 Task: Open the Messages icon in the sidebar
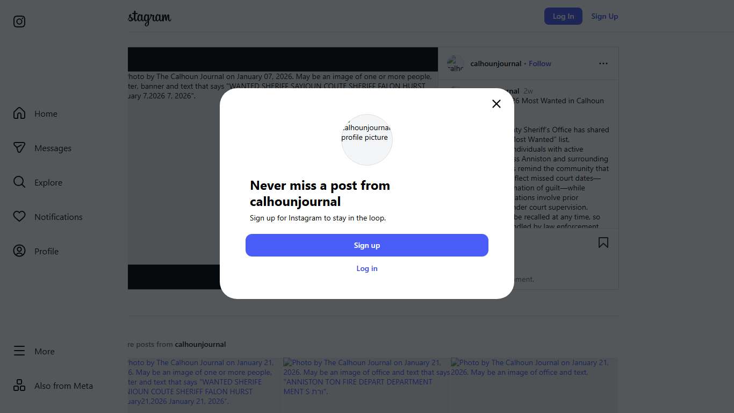19,148
